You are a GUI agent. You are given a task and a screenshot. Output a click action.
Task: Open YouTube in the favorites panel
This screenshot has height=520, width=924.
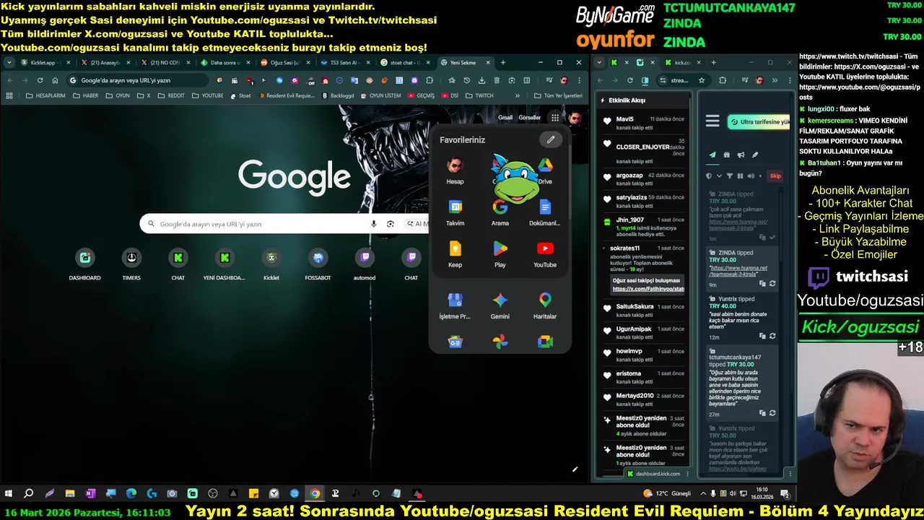coord(545,254)
